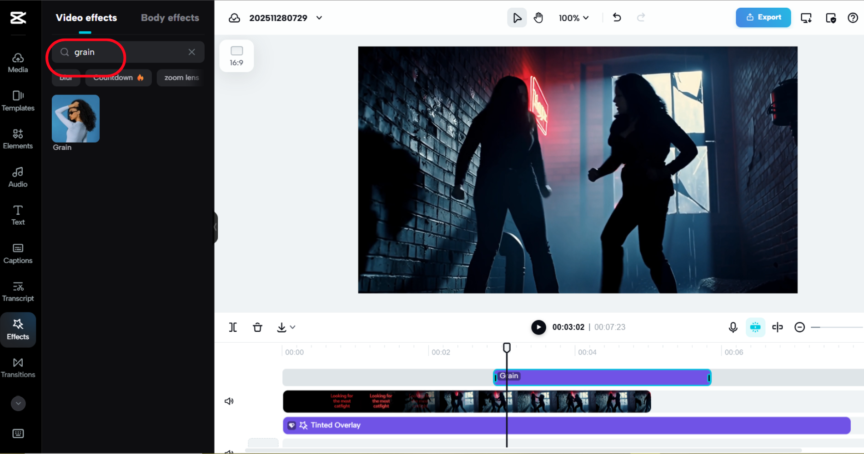The height and width of the screenshot is (454, 864).
Task: Click the Delete clip trash icon
Action: (257, 327)
